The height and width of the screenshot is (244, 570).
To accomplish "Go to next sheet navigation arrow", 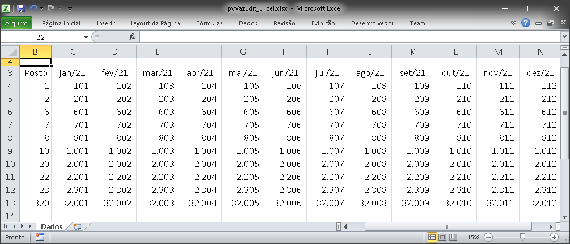I will pyautogui.click(x=22, y=226).
